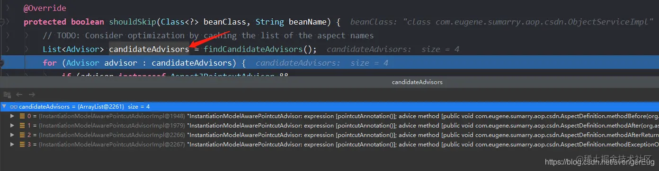The image size is (659, 171).
Task: Click candidateAdvisors variable in the List declaration
Action: [x=149, y=49]
